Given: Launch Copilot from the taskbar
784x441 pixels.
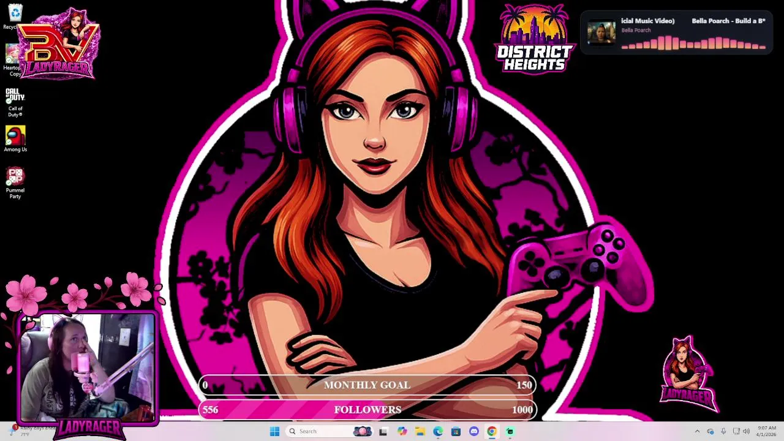Looking at the screenshot, I should point(402,431).
